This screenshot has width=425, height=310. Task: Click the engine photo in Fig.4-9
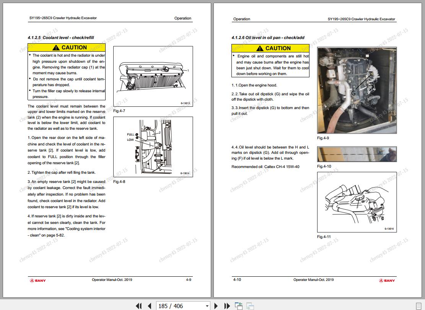tap(357, 90)
